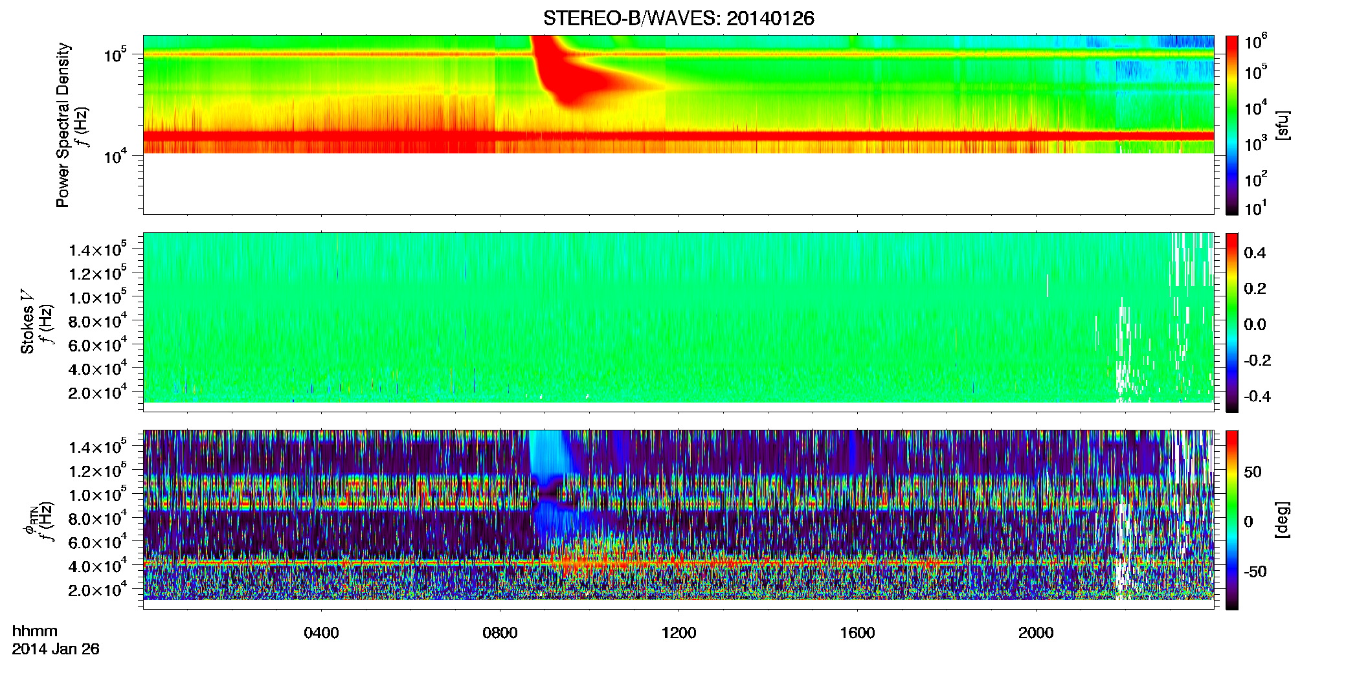The height and width of the screenshot is (699, 1357).
Task: Click the power spectral density colorbar
Action: click(x=1232, y=125)
